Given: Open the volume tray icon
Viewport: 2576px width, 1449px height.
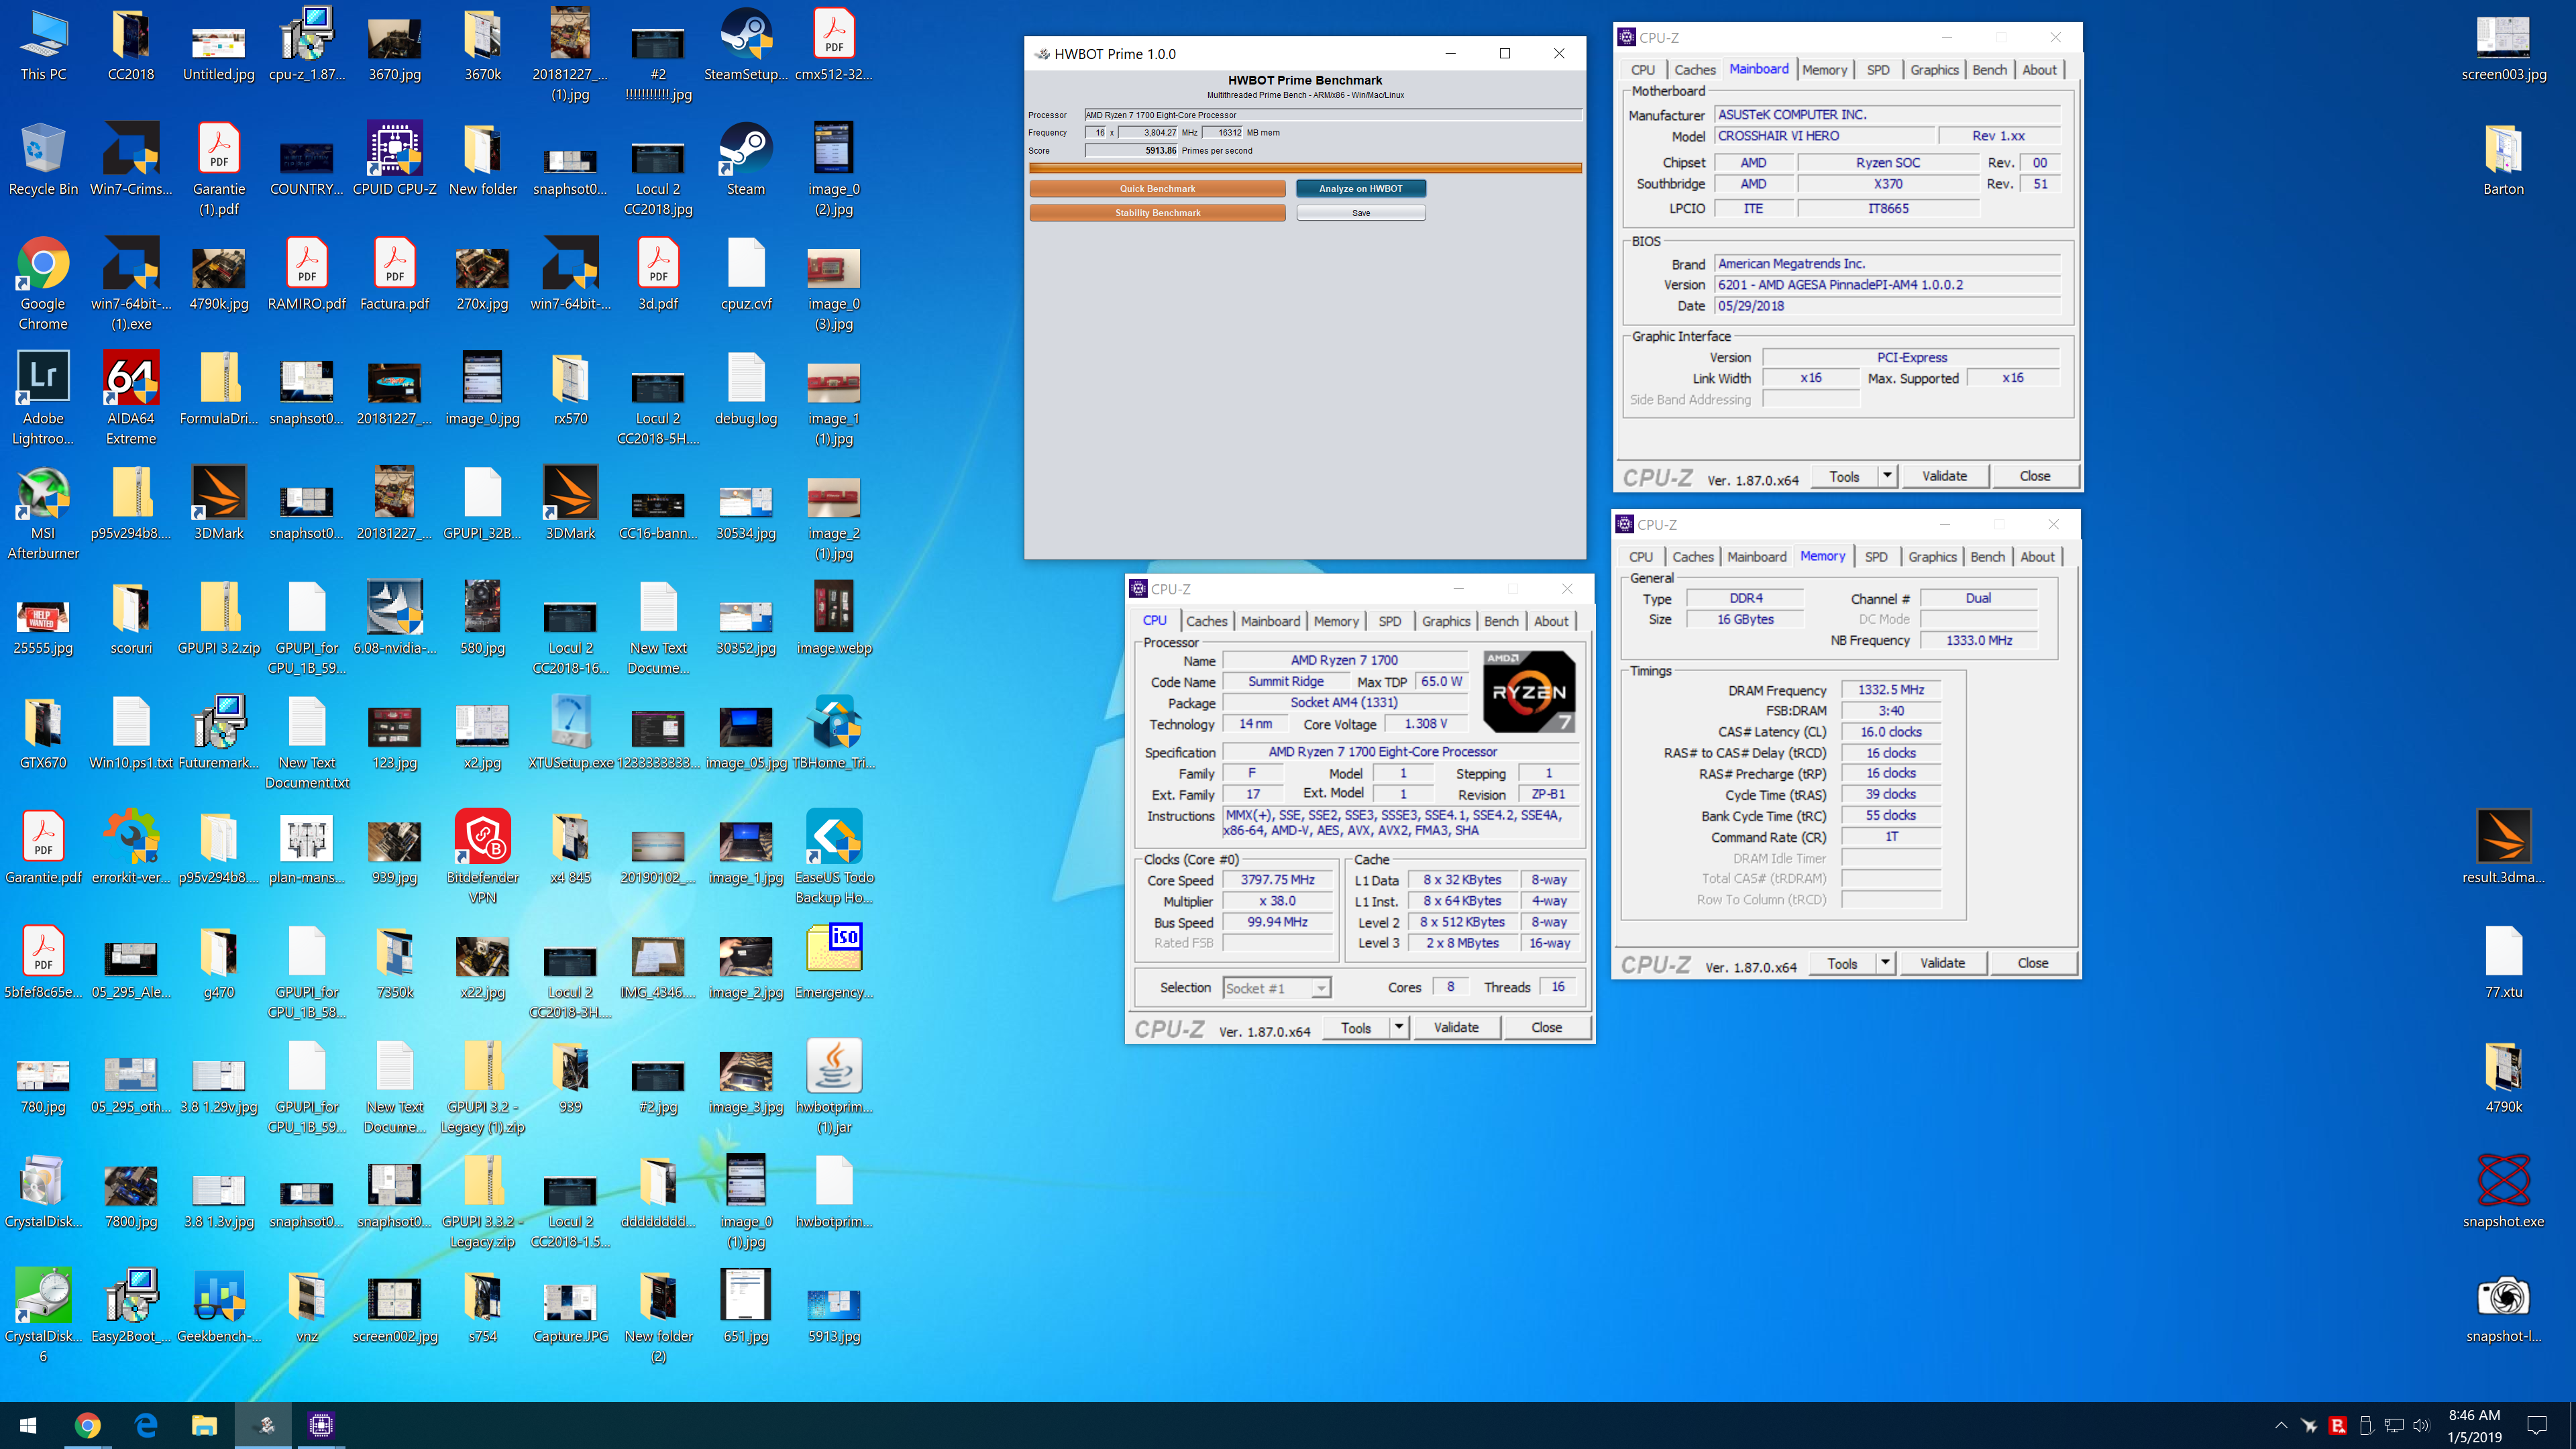Looking at the screenshot, I should click(x=2421, y=1425).
